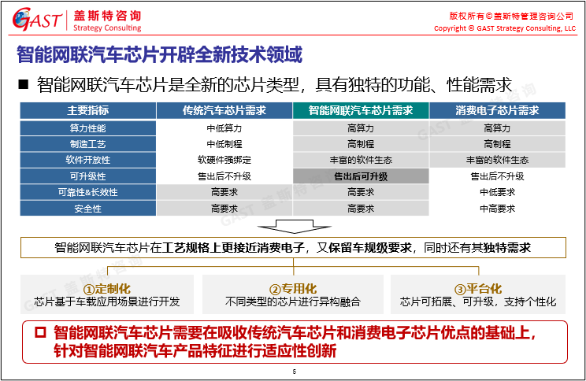Click the copyright text GAST Strategy Consulting, LLC
The image size is (586, 381).
coord(504,28)
